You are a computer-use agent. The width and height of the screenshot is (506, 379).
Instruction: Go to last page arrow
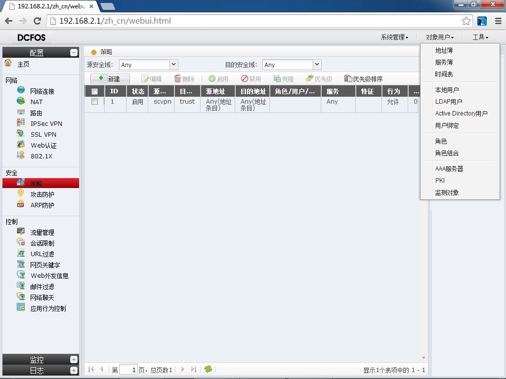tap(193, 369)
